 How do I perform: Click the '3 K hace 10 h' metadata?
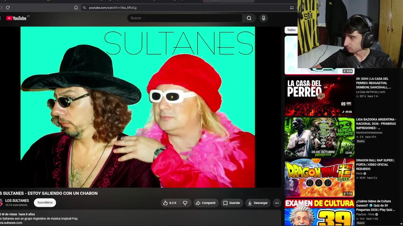367,137
